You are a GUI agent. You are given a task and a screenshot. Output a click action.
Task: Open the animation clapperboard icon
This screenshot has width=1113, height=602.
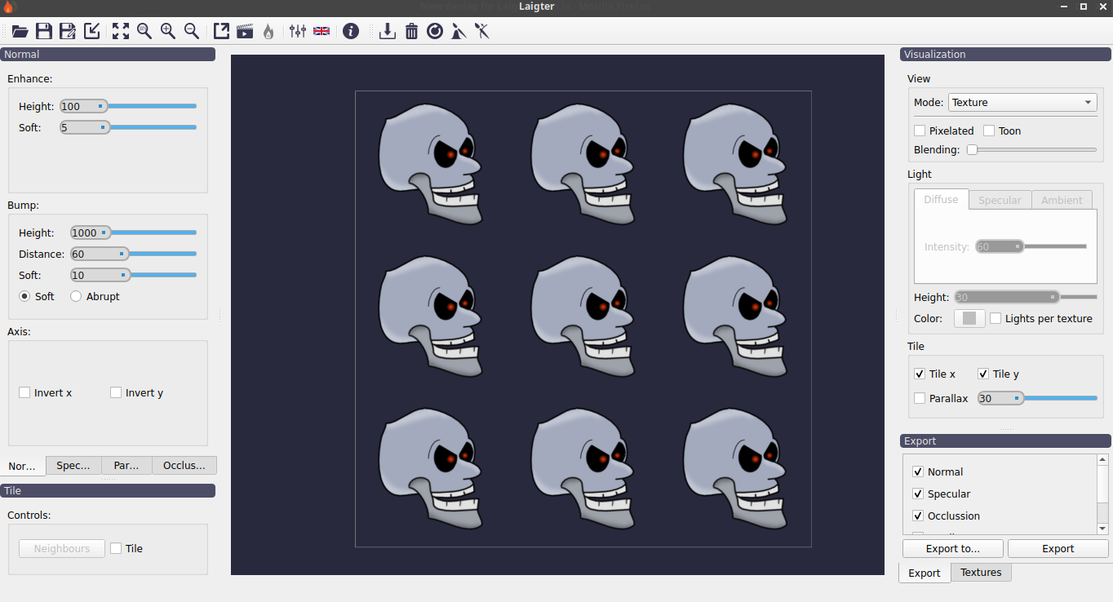(245, 31)
